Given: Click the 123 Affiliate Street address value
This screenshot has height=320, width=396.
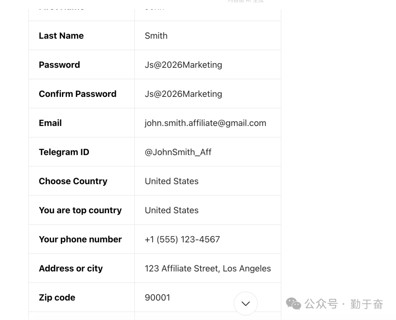Looking at the screenshot, I should (208, 268).
